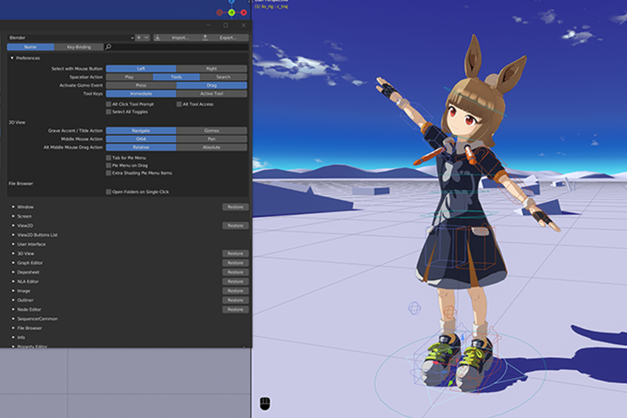Set Tool Keys to Active Tool

pyautogui.click(x=212, y=93)
